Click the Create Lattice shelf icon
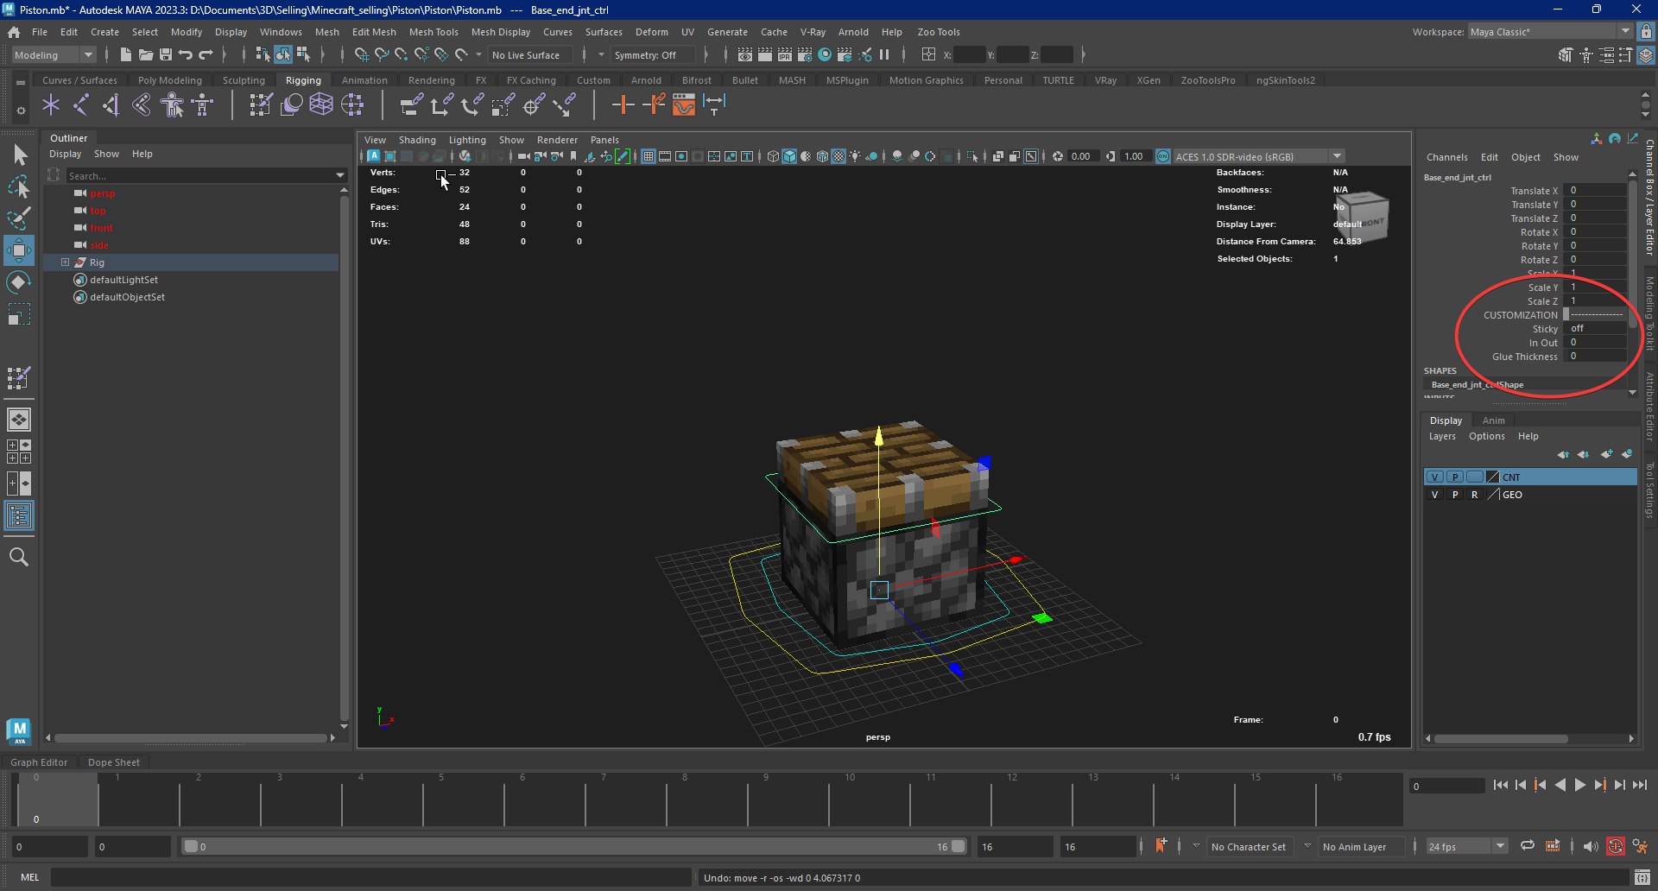Screen dimensions: 1658x891 (x=321, y=105)
